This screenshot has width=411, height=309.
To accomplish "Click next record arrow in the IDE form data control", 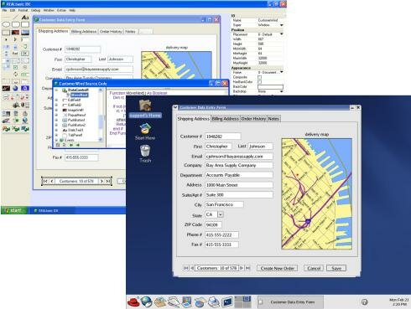I will click(x=101, y=181).
